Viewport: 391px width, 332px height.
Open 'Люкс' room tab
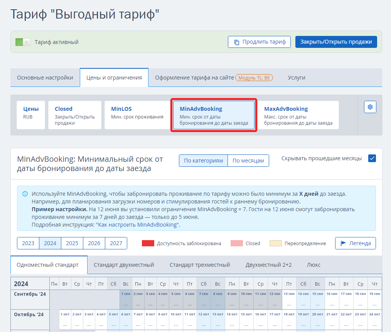coord(314,265)
